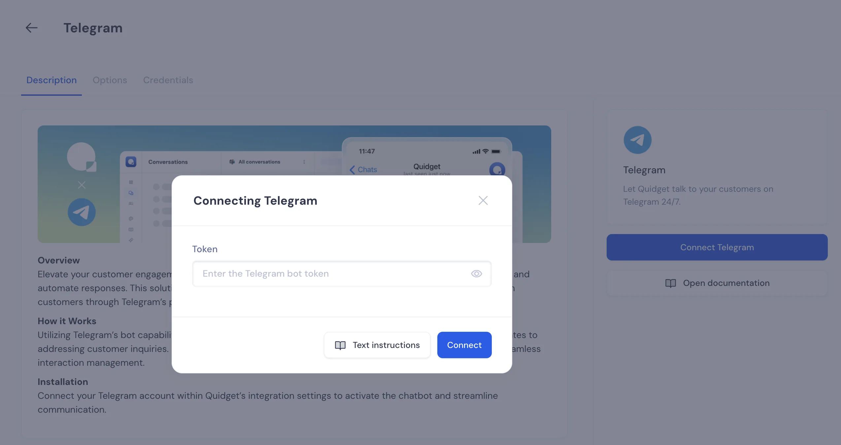Click the Quidget avatar in the phone mockup
This screenshot has height=445, width=841.
[497, 169]
